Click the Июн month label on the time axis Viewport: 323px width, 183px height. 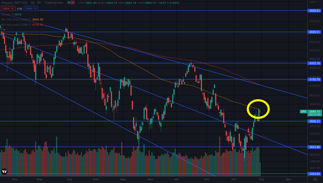point(123,179)
